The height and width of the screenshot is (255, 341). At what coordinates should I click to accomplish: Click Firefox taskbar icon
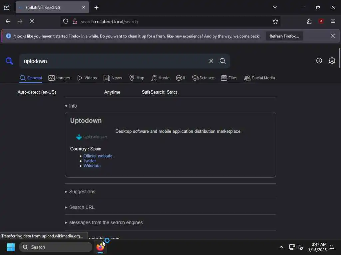click(x=100, y=247)
